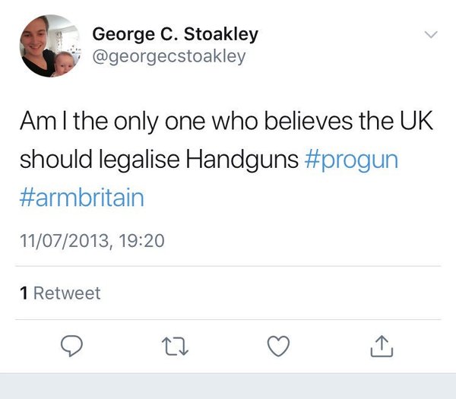This screenshot has height=399, width=456.
Task: Click the 19:20 time in the timestamp
Action: 142,241
